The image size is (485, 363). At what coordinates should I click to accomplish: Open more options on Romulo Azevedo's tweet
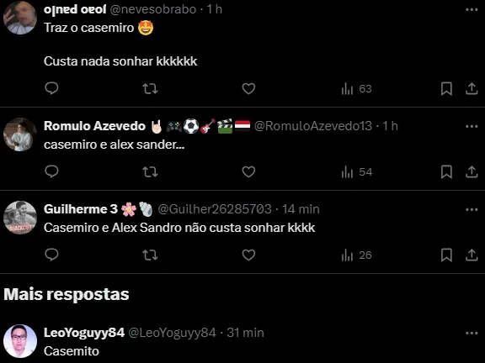(x=472, y=126)
